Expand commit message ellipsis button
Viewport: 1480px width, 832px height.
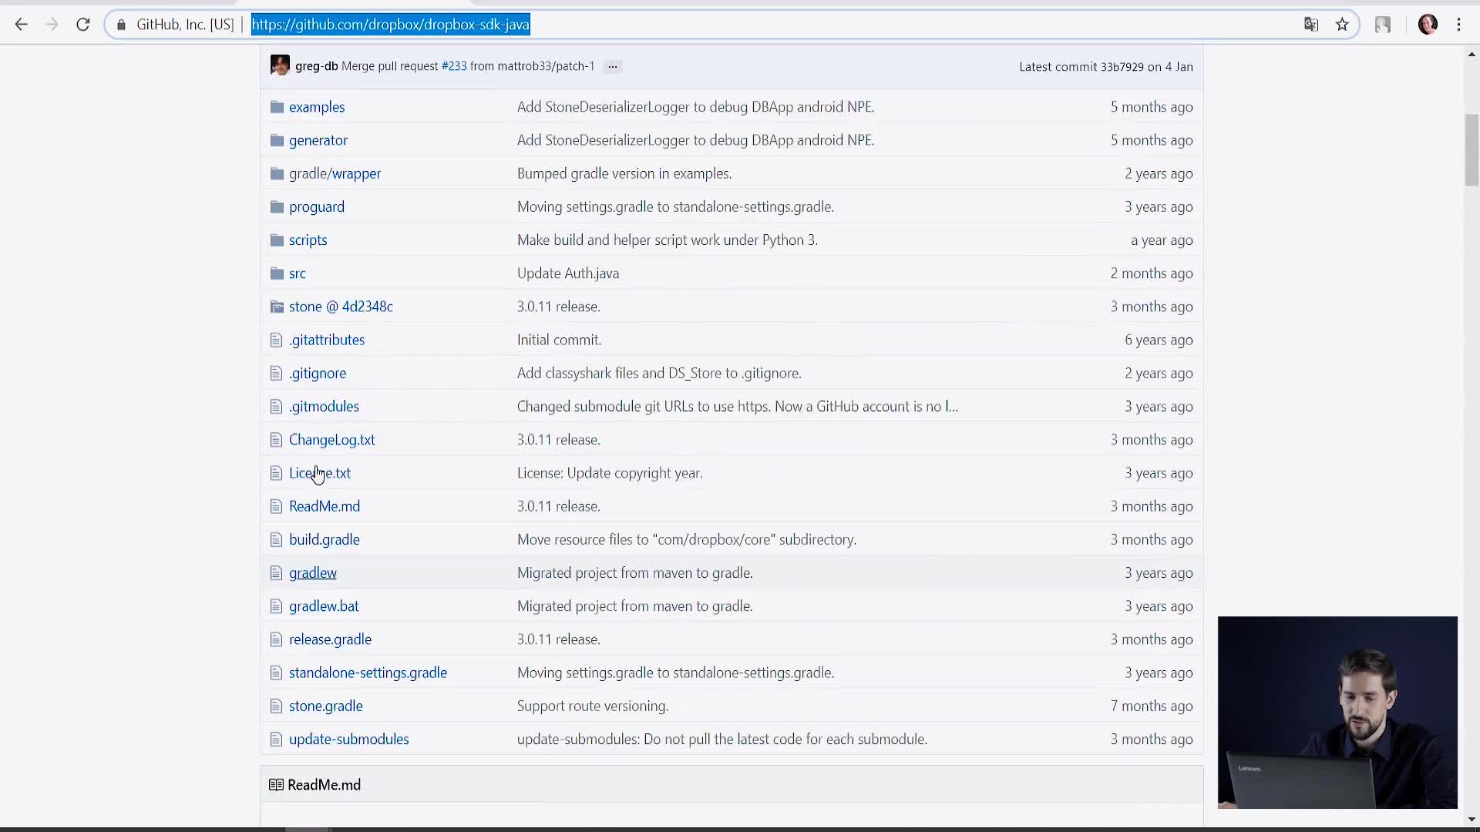point(613,66)
